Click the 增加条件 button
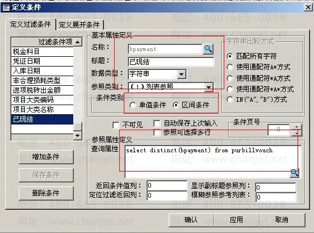This screenshot has width=314, height=233. coord(46,157)
